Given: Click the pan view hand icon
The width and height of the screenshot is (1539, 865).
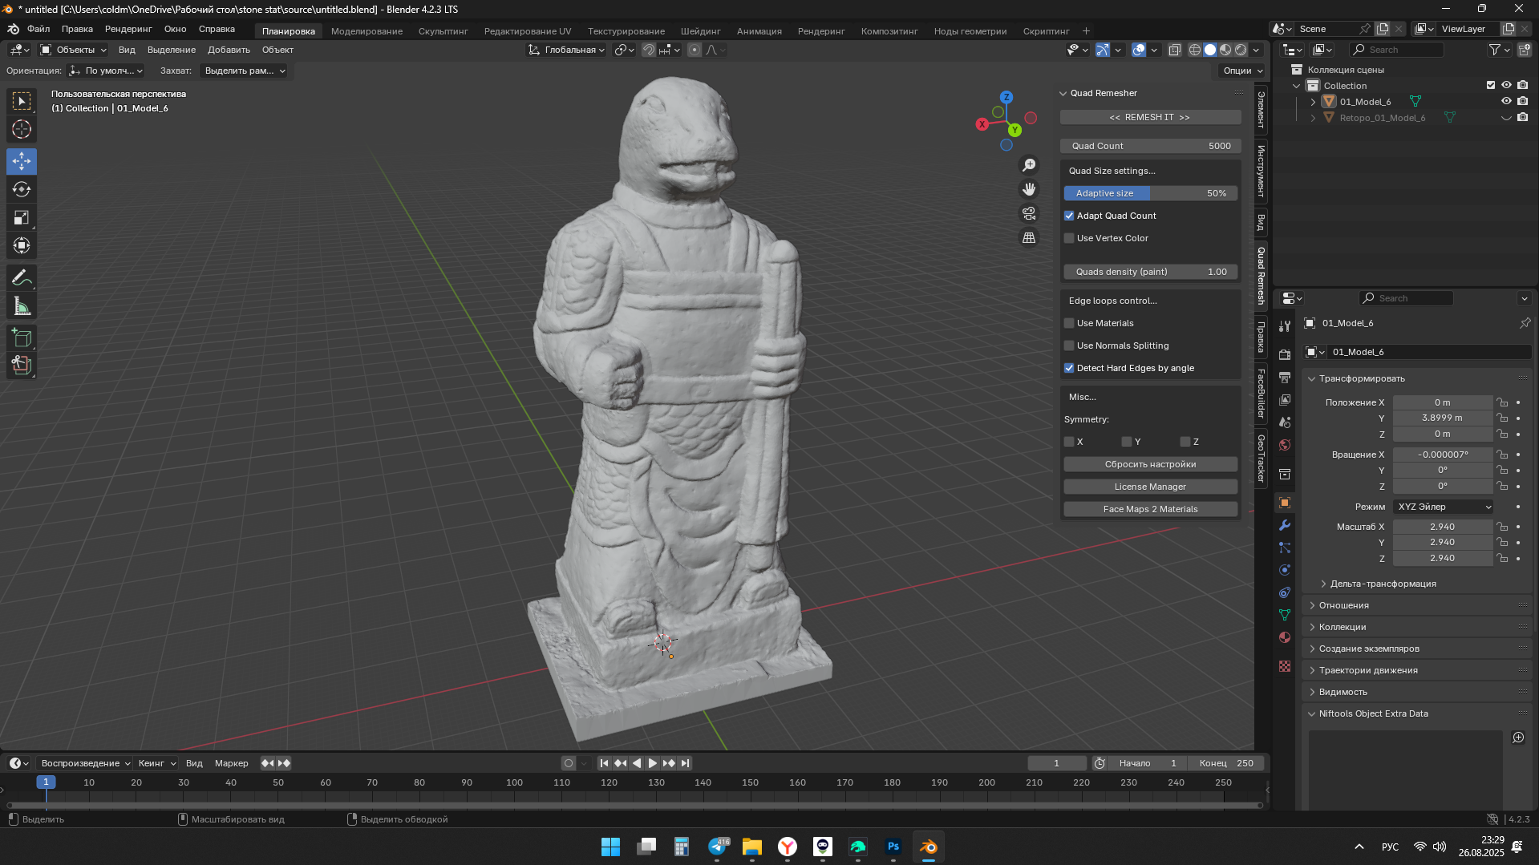Looking at the screenshot, I should pos(1029,189).
